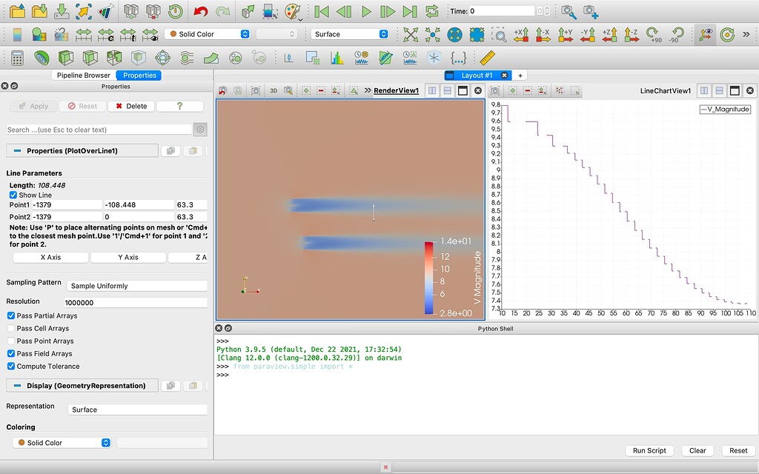
Task: Click the yellow Ruler tool icon
Action: [x=487, y=58]
